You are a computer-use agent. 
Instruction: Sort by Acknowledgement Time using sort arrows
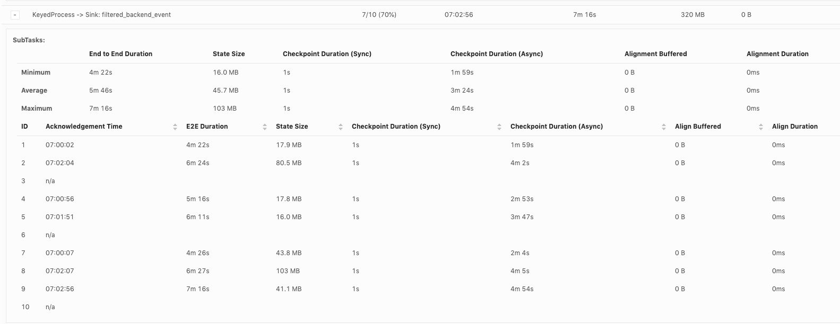tap(175, 127)
